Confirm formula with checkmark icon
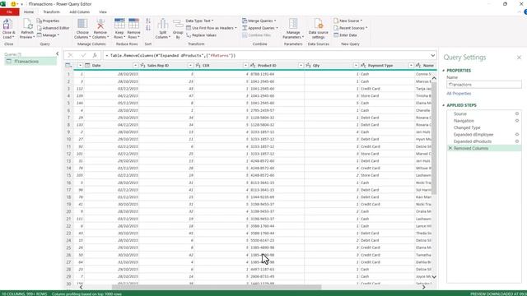The width and height of the screenshot is (527, 296). (83, 55)
